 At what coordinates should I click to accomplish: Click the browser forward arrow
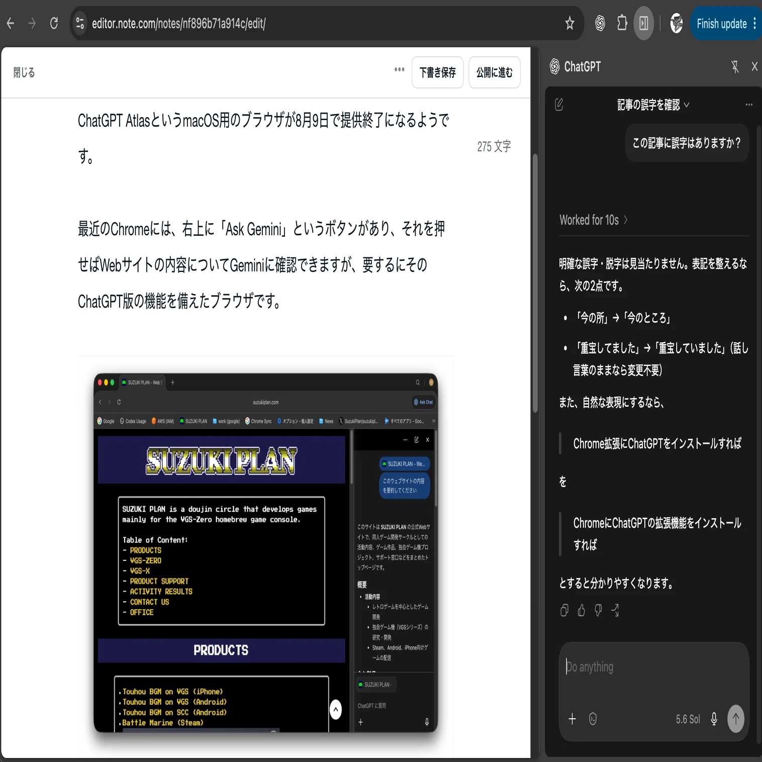click(x=32, y=23)
